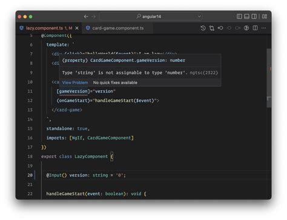Click the LazyComponent class name
Image resolution: width=287 pixels, height=220 pixels.
coord(91,156)
